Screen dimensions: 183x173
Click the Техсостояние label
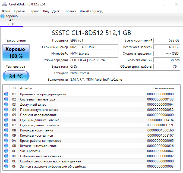point(15,40)
